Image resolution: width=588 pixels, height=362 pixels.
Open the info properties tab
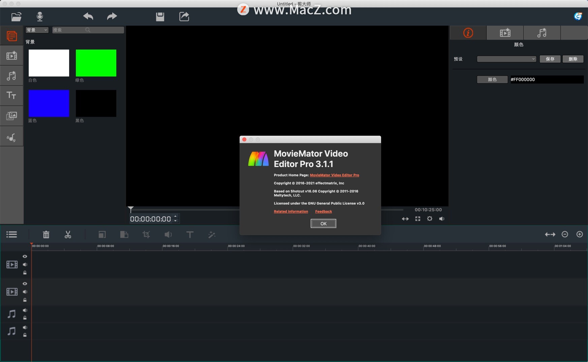click(x=468, y=33)
